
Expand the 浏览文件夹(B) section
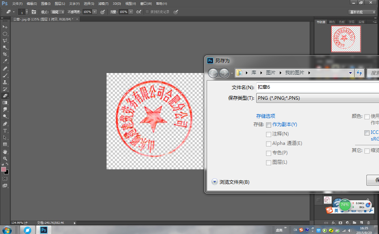[214, 182]
